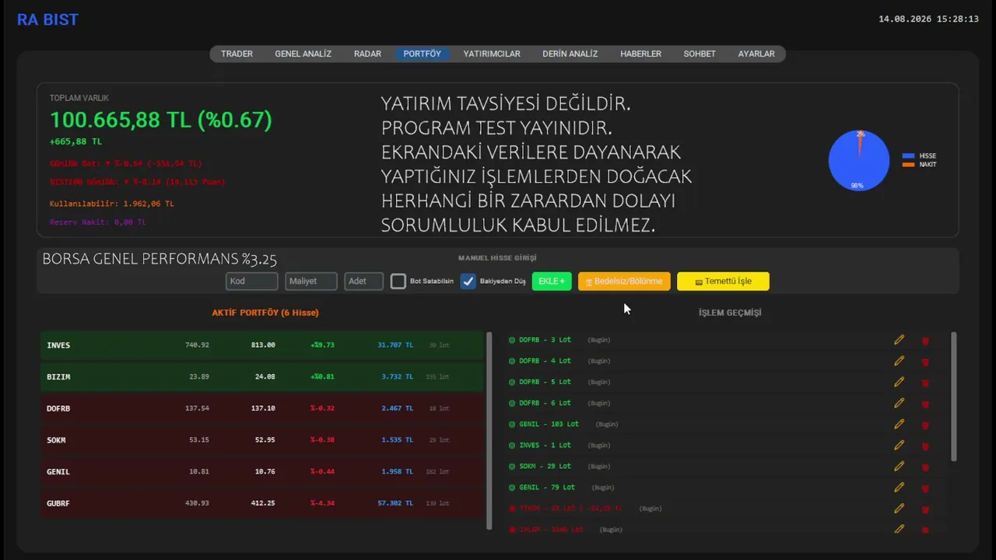Open the HABERLER tab
Screen dimensions: 996x560
pyautogui.click(x=640, y=54)
